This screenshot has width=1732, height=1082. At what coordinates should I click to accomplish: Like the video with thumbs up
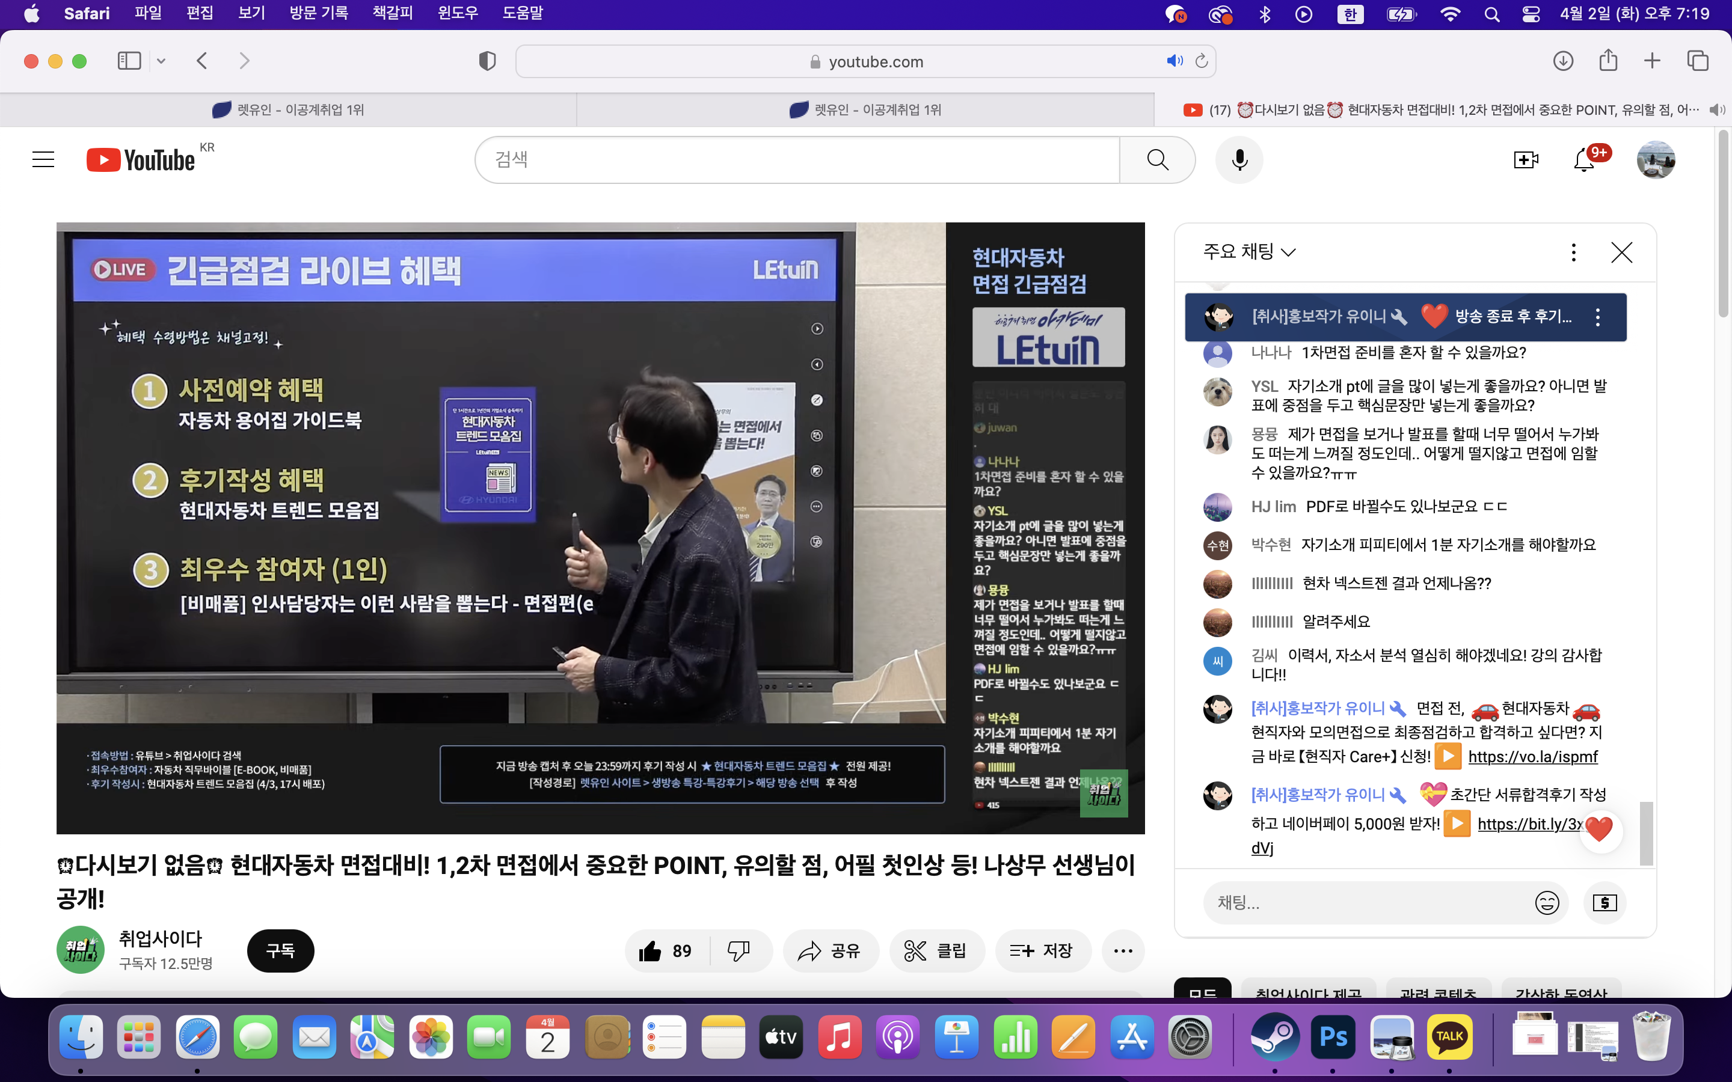click(x=667, y=951)
